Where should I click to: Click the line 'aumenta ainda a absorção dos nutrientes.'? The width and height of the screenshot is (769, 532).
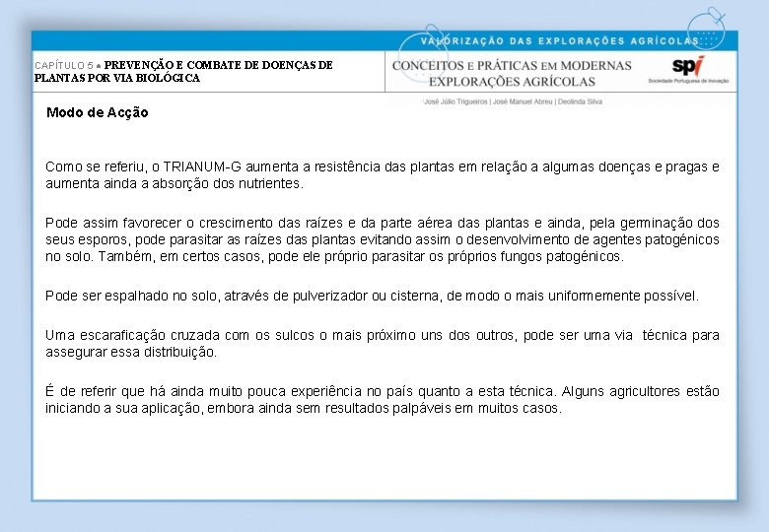[x=175, y=183]
